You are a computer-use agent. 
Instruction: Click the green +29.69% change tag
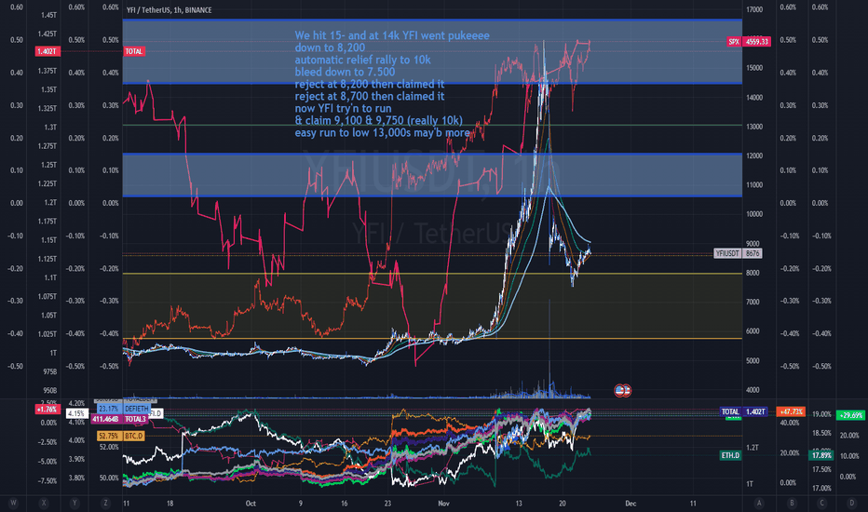click(850, 414)
